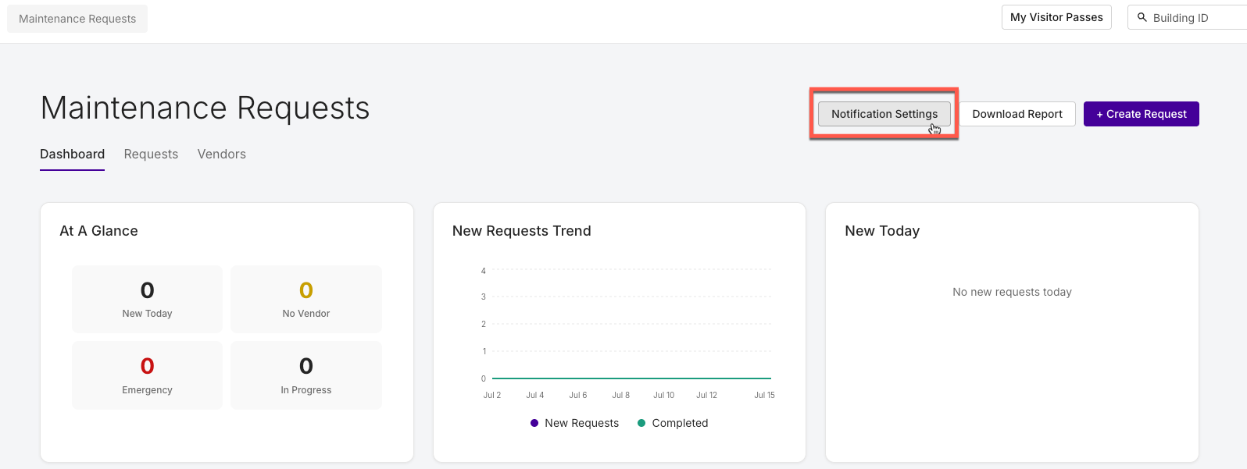Open My Visitor Passes
The image size is (1247, 469).
point(1056,17)
